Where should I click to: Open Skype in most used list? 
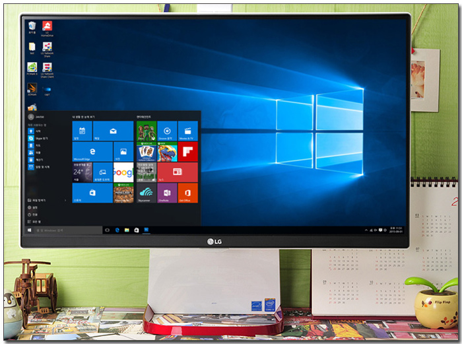tap(38, 138)
